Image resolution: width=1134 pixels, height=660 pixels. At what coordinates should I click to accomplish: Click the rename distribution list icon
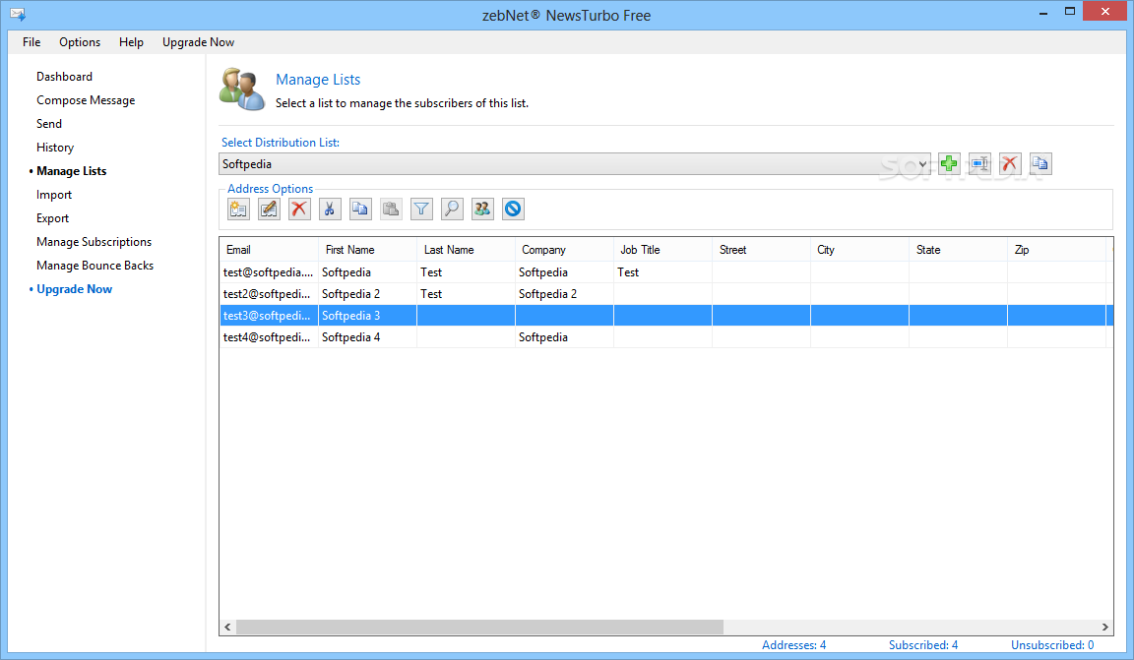(979, 164)
